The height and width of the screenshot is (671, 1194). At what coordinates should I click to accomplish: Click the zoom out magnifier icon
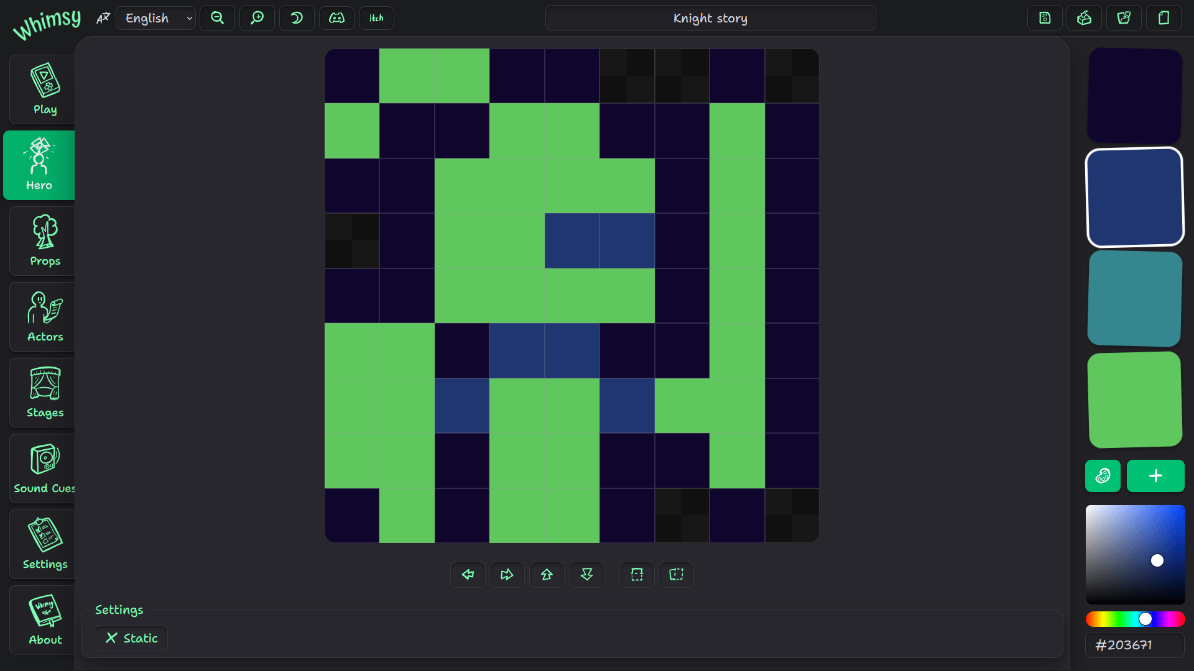point(217,18)
